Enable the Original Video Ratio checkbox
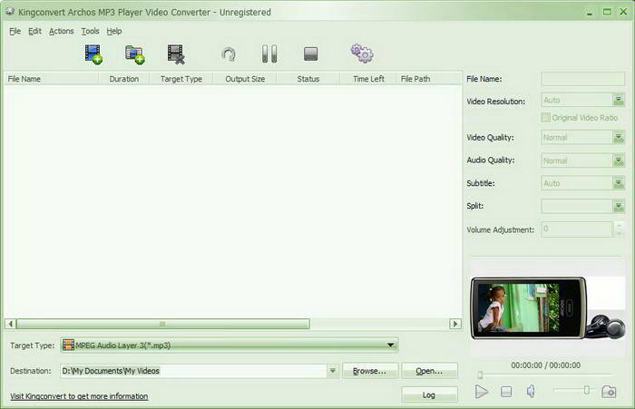Image resolution: width=635 pixels, height=409 pixels. click(x=545, y=118)
